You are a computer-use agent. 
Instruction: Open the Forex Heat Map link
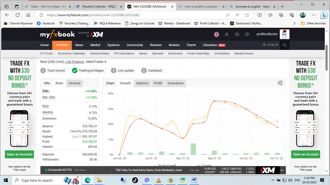click(198, 54)
